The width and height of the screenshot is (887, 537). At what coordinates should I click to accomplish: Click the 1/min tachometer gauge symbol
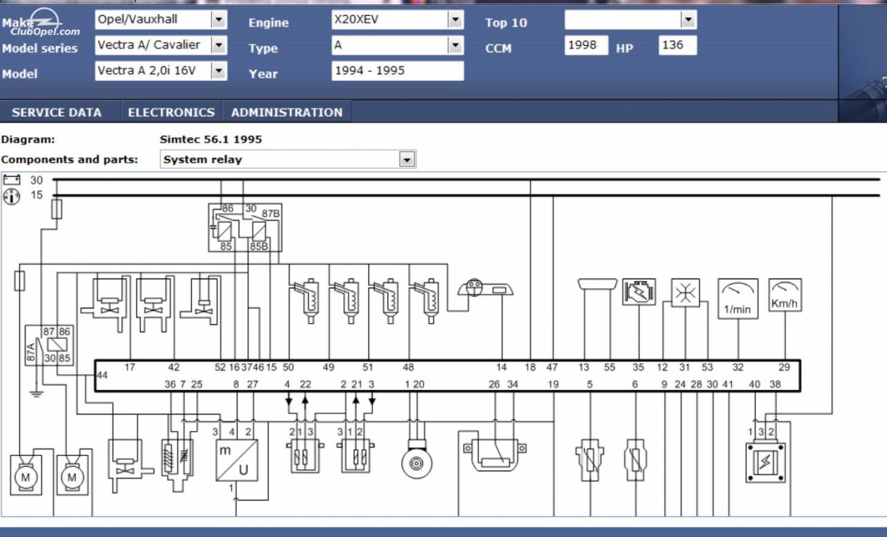click(x=738, y=299)
